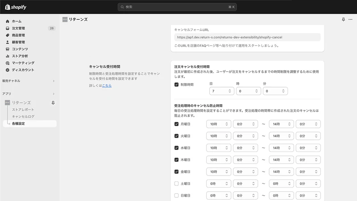Toggle the 制限時間 checkbox
The image size is (357, 201).
(x=176, y=84)
